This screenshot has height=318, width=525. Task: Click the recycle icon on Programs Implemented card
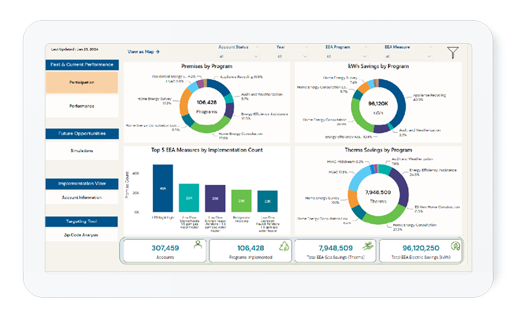(283, 246)
